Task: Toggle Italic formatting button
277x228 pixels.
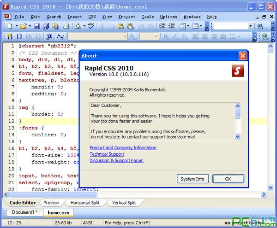Action: (x=175, y=36)
